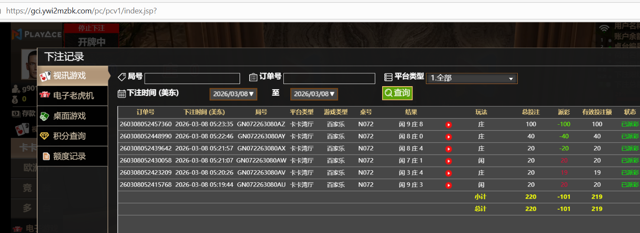Viewport: 640px width, 233px height.
Task: Open the start date picker 2026/03/08
Action: pos(233,94)
